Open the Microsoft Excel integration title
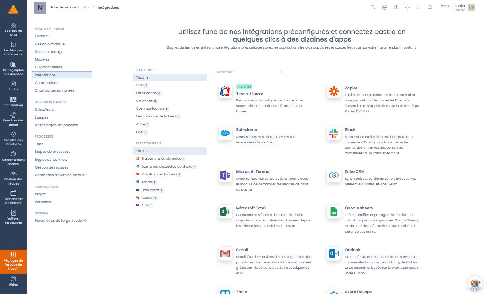Viewport: 487px width, 294px height. coord(251,208)
